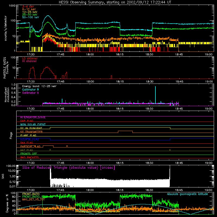Click the BAD_PACKETS flag label
Image resolution: width=217 pixels, height=217 pixels.
pyautogui.click(x=30, y=157)
